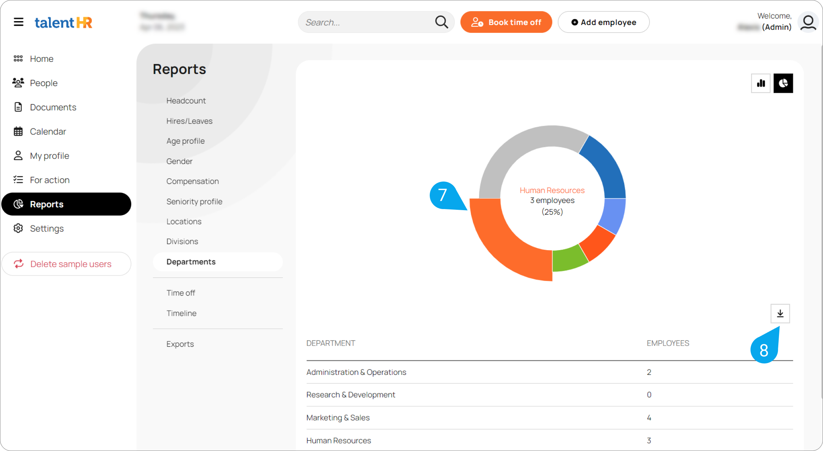Select the Administration & Operations row
The image size is (823, 451).
(x=550, y=372)
